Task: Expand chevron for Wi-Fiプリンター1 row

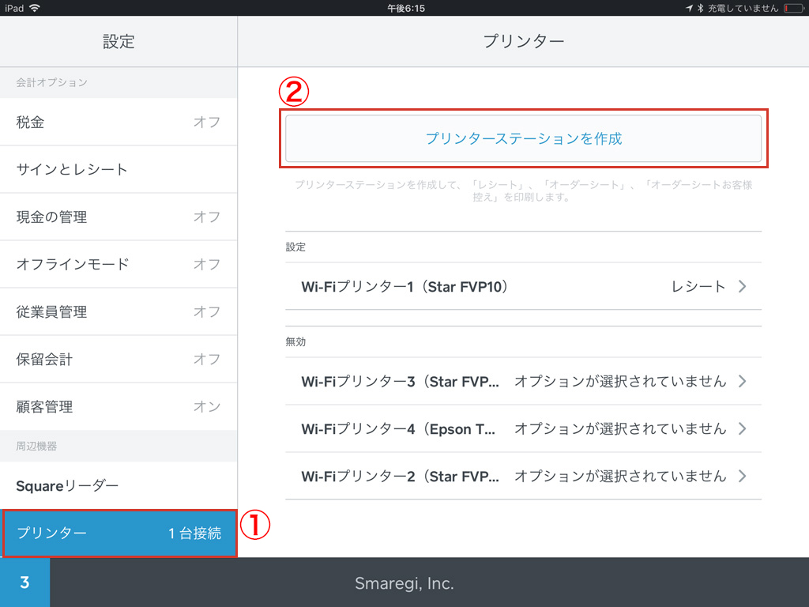Action: [742, 287]
